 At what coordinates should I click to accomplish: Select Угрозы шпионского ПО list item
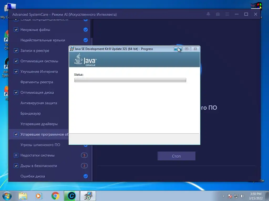coord(39,145)
